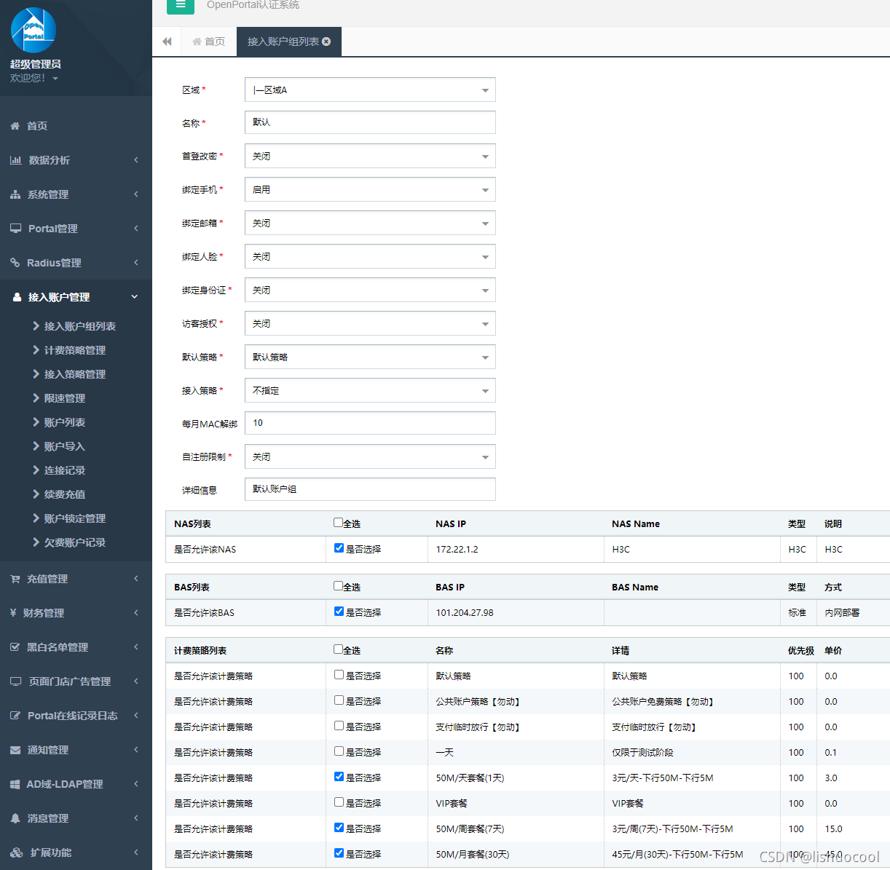Check 是否选择 for the VIP套餐 policy
Image resolution: width=890 pixels, height=870 pixels.
point(339,802)
